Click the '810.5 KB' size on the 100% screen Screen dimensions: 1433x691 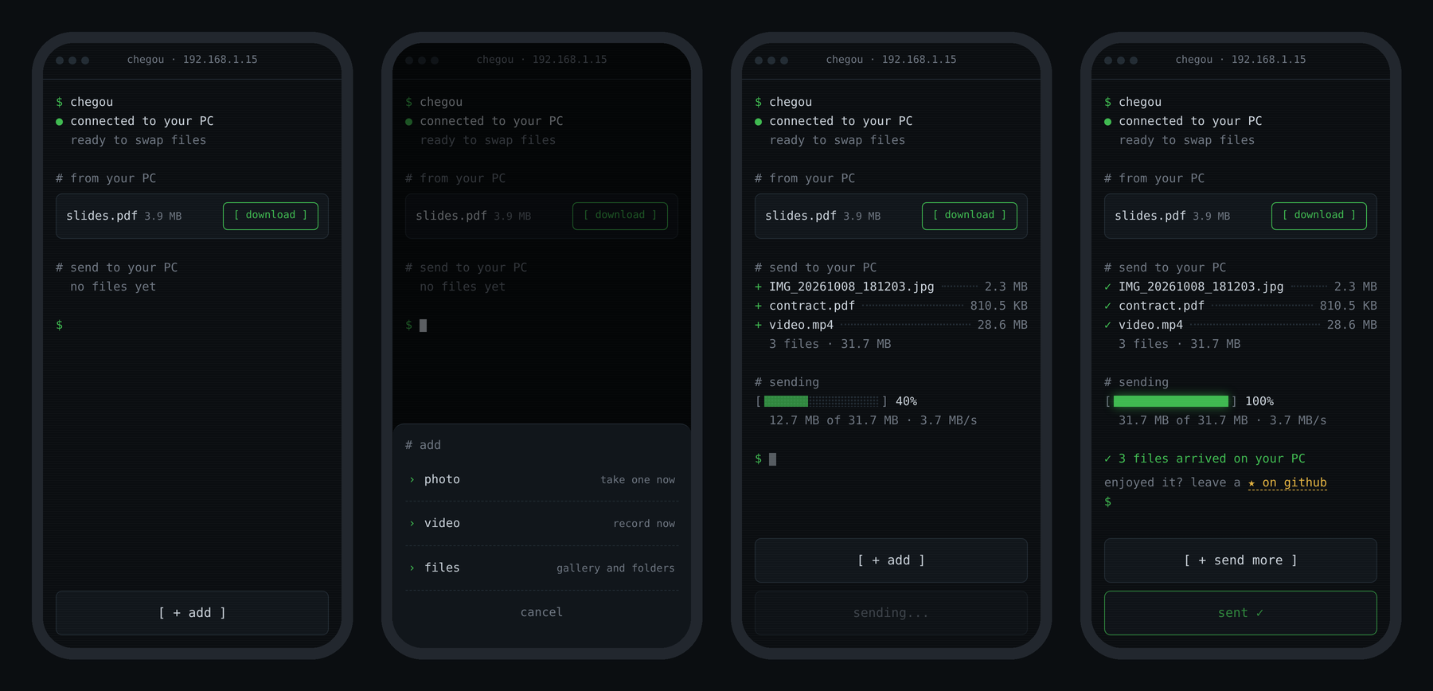[1349, 306]
